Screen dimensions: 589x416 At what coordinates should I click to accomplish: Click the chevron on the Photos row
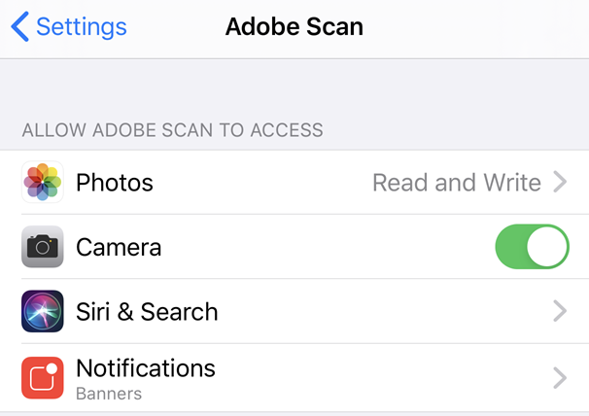pos(560,182)
